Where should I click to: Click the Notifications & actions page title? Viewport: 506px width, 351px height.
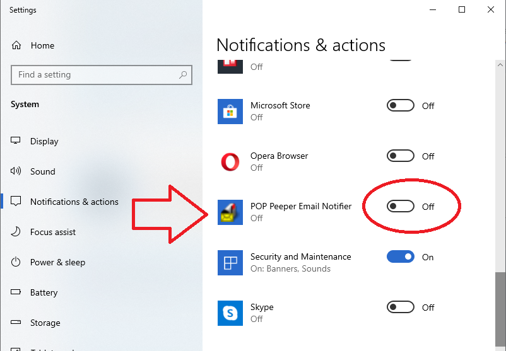tap(301, 45)
